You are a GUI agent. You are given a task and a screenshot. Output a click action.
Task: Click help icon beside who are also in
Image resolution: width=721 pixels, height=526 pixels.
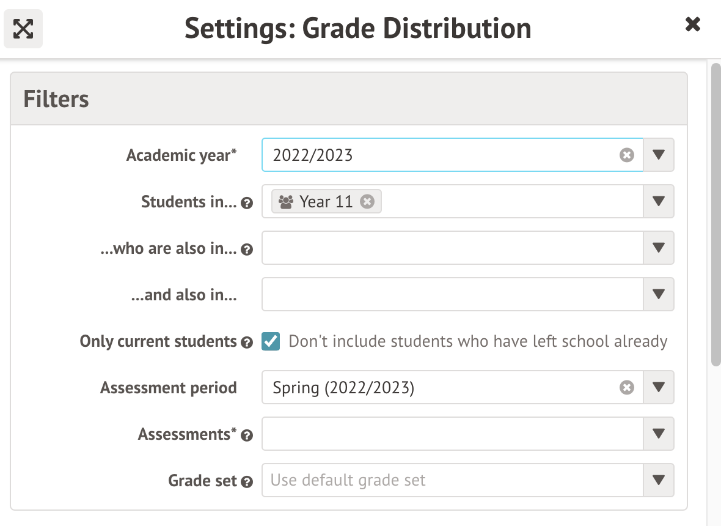(x=247, y=250)
